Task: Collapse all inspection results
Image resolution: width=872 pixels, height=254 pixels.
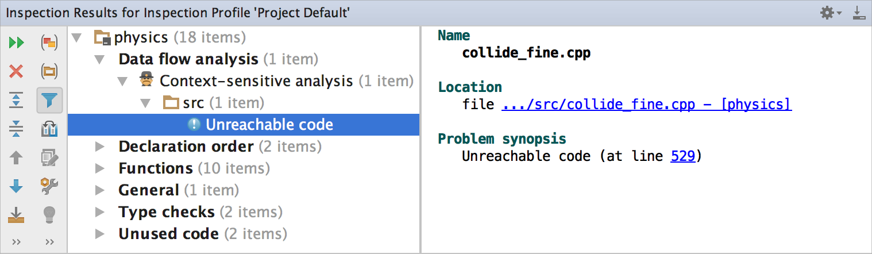Action: [x=17, y=129]
